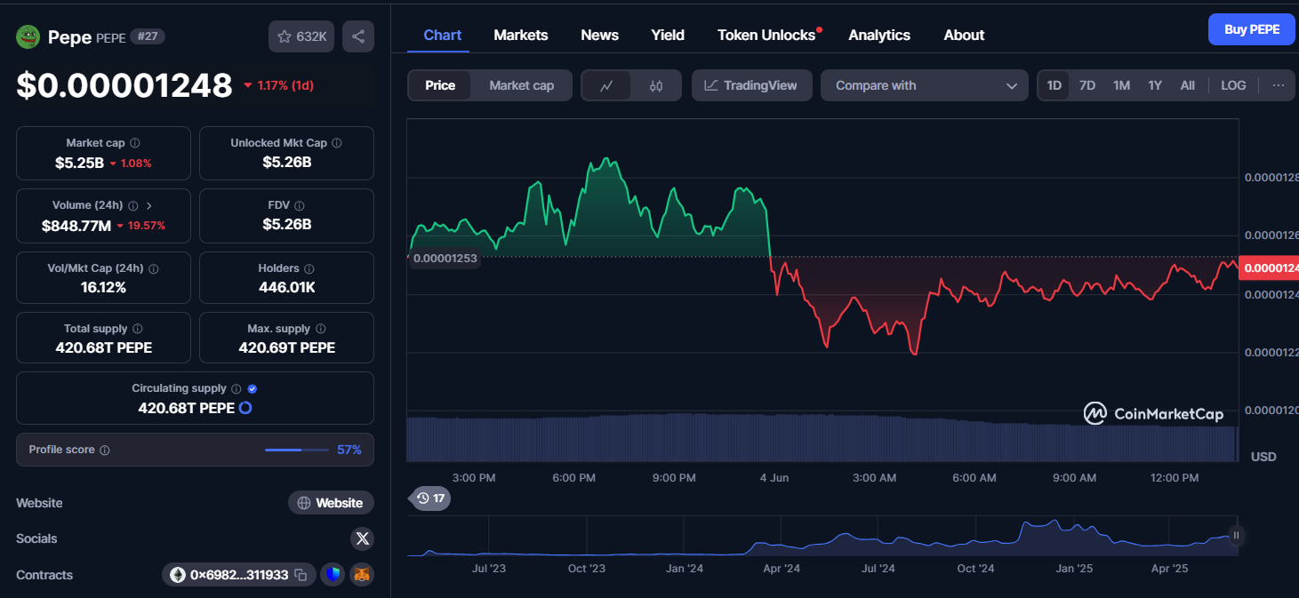Viewport: 1299px width, 598px height.
Task: Click the MetaMask fox icon
Action: click(362, 575)
